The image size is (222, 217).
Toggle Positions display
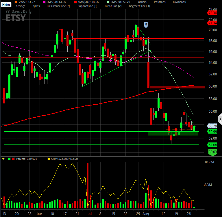(160, 2)
